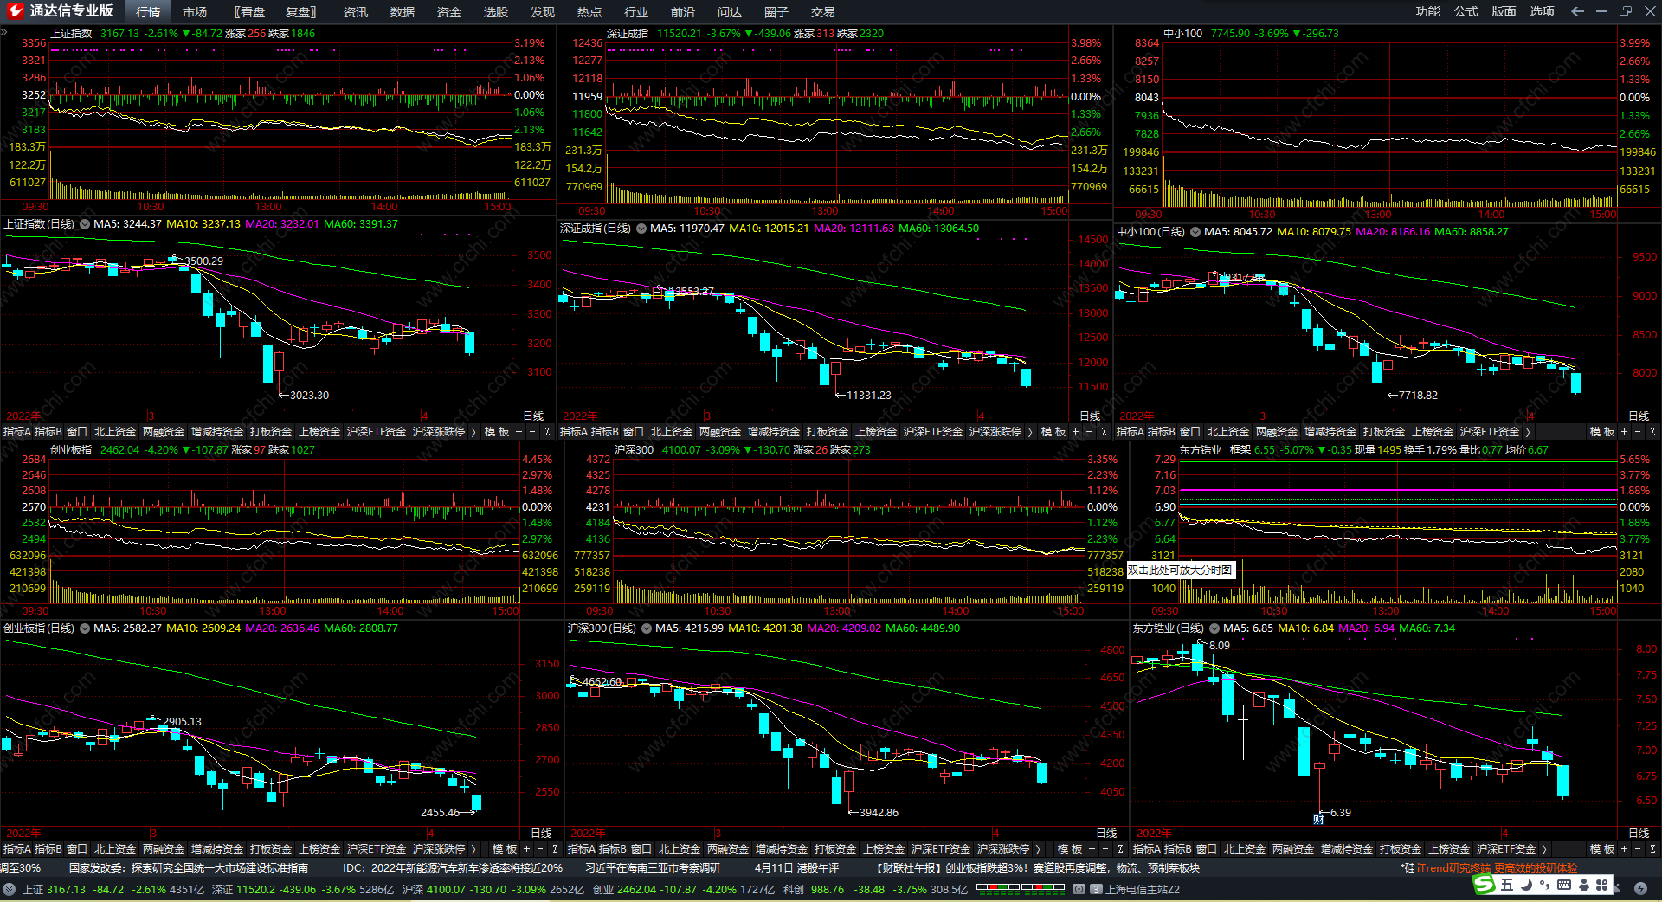The image size is (1662, 902).
Task: Open the Sogou input method S icon
Action: pos(1485,884)
